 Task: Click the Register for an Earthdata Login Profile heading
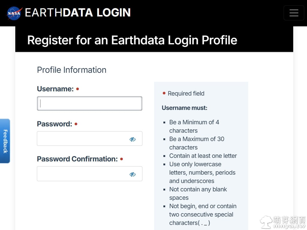pos(132,40)
